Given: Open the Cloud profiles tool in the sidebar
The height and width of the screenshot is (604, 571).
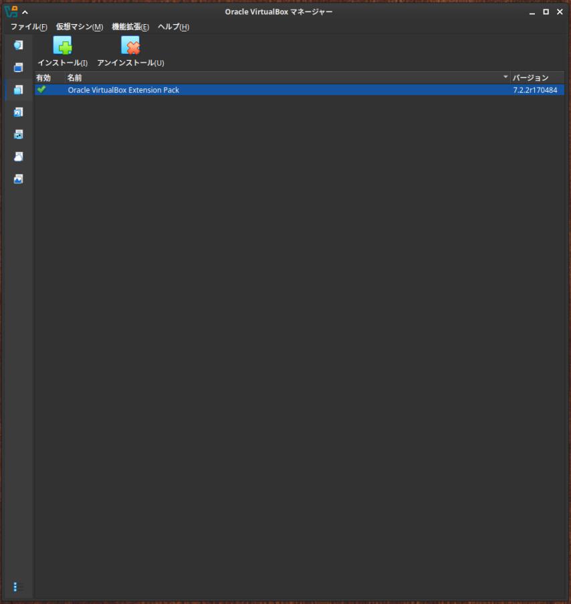Looking at the screenshot, I should tap(18, 157).
